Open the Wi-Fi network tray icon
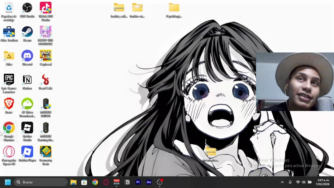The height and width of the screenshot is (188, 334). tap(298, 182)
